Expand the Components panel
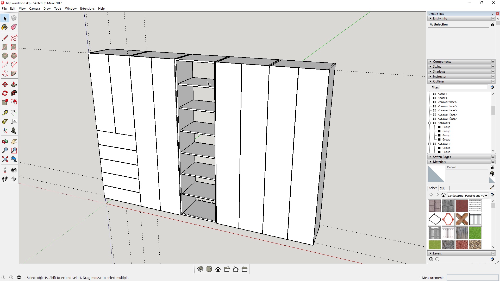The image size is (500, 281). [430, 62]
